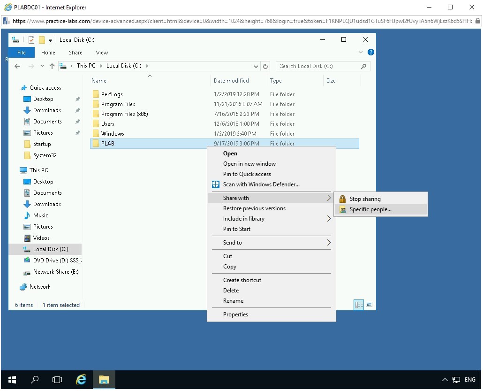Open recent locations dropdown arrow
Screen dimensions: 483x391
[x=42, y=66]
